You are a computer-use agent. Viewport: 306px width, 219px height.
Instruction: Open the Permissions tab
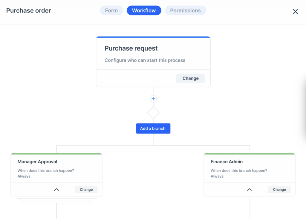185,10
